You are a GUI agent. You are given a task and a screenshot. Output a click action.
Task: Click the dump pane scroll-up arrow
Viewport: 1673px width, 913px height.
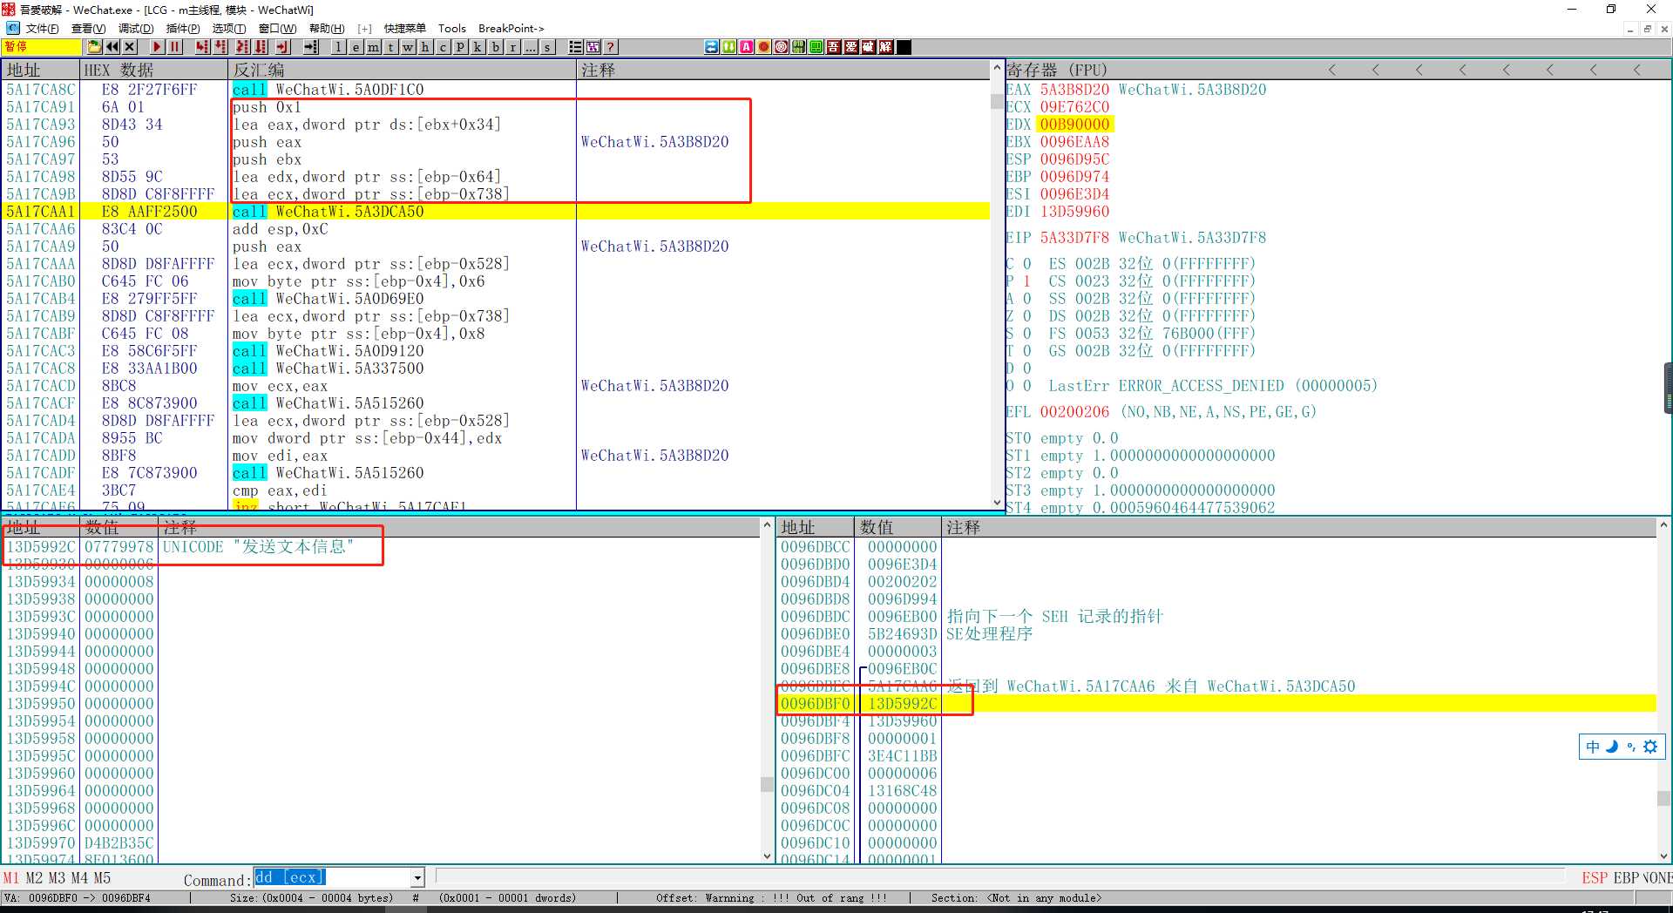768,525
